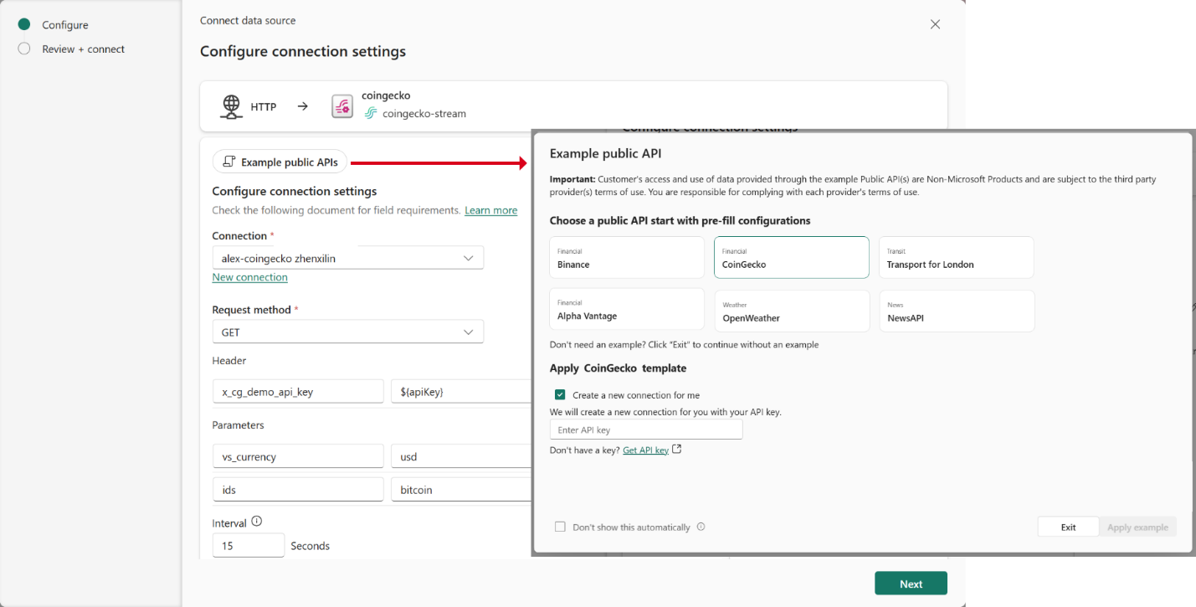Click the HTTP globe icon in the source card
Image resolution: width=1196 pixels, height=607 pixels.
point(231,106)
